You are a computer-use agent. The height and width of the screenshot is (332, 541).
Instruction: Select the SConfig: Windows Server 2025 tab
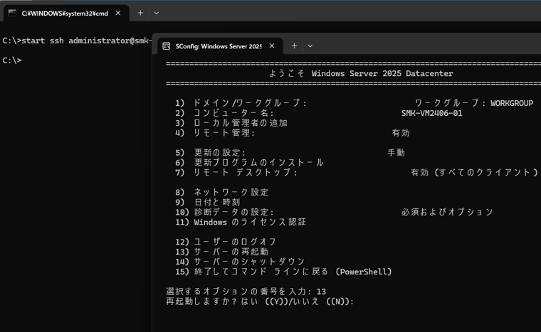[x=218, y=46]
